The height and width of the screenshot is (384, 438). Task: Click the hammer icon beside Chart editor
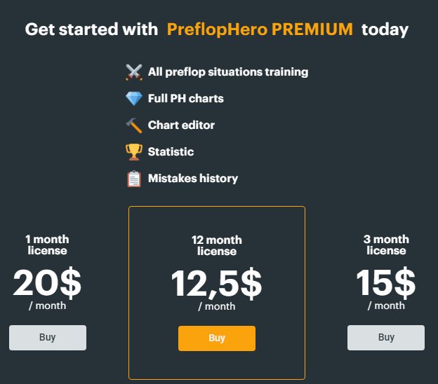pos(134,125)
